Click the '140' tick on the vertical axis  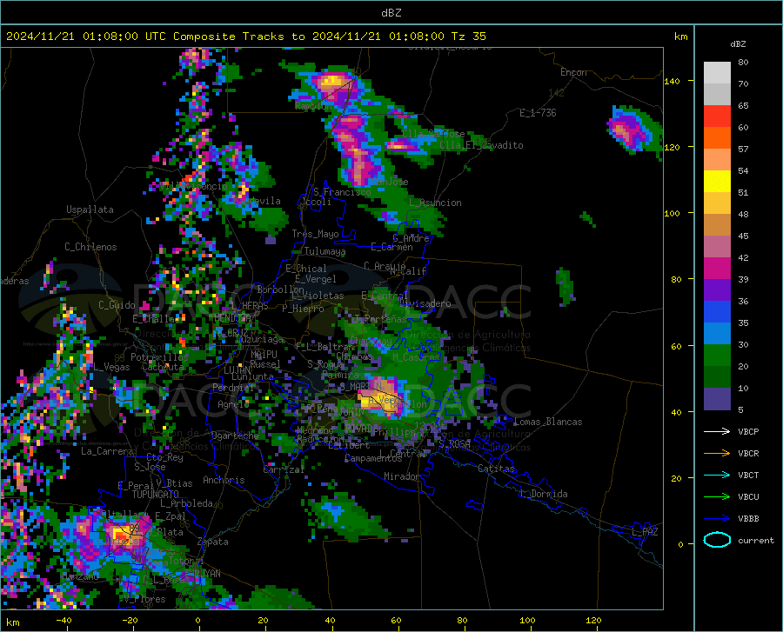(x=673, y=81)
